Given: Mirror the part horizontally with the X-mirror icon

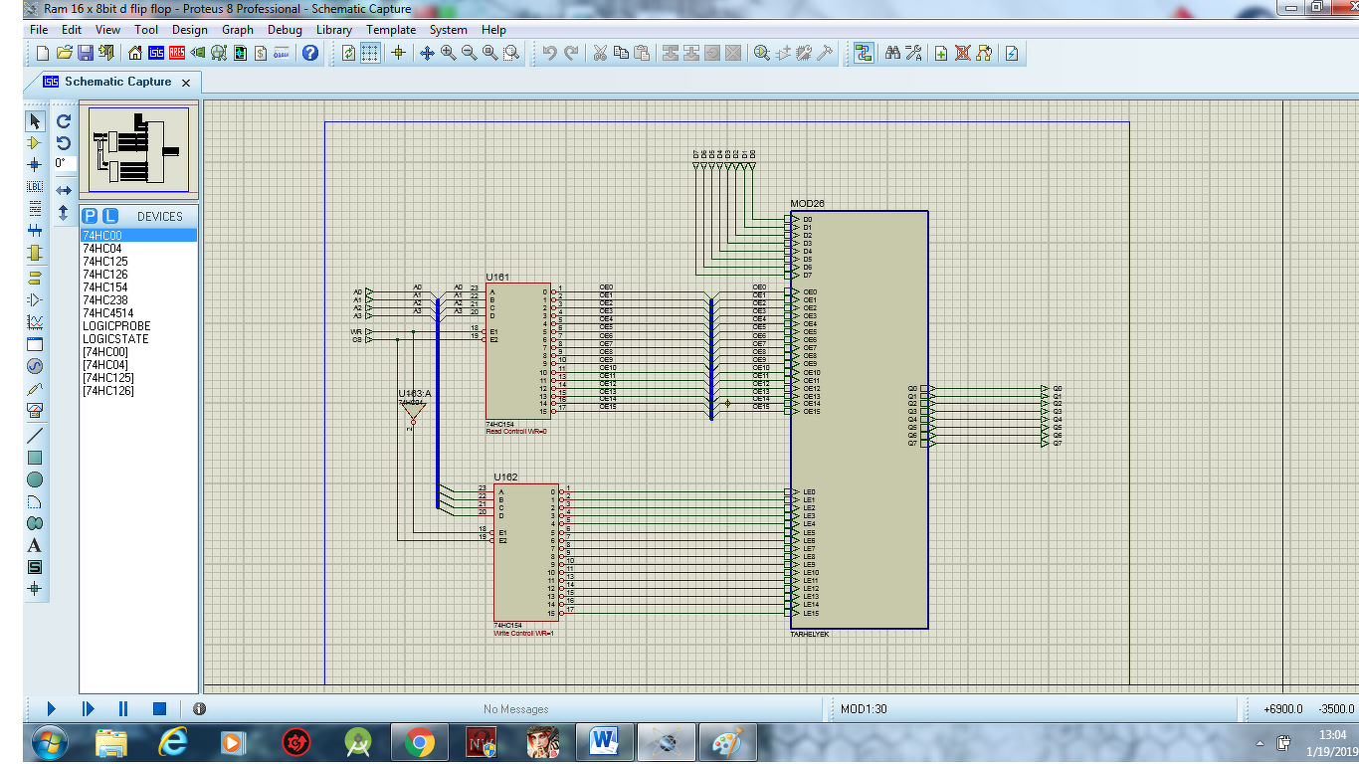Looking at the screenshot, I should coord(64,190).
